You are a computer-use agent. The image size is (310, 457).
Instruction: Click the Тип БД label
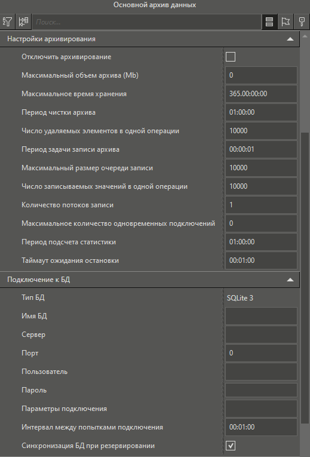(33, 297)
